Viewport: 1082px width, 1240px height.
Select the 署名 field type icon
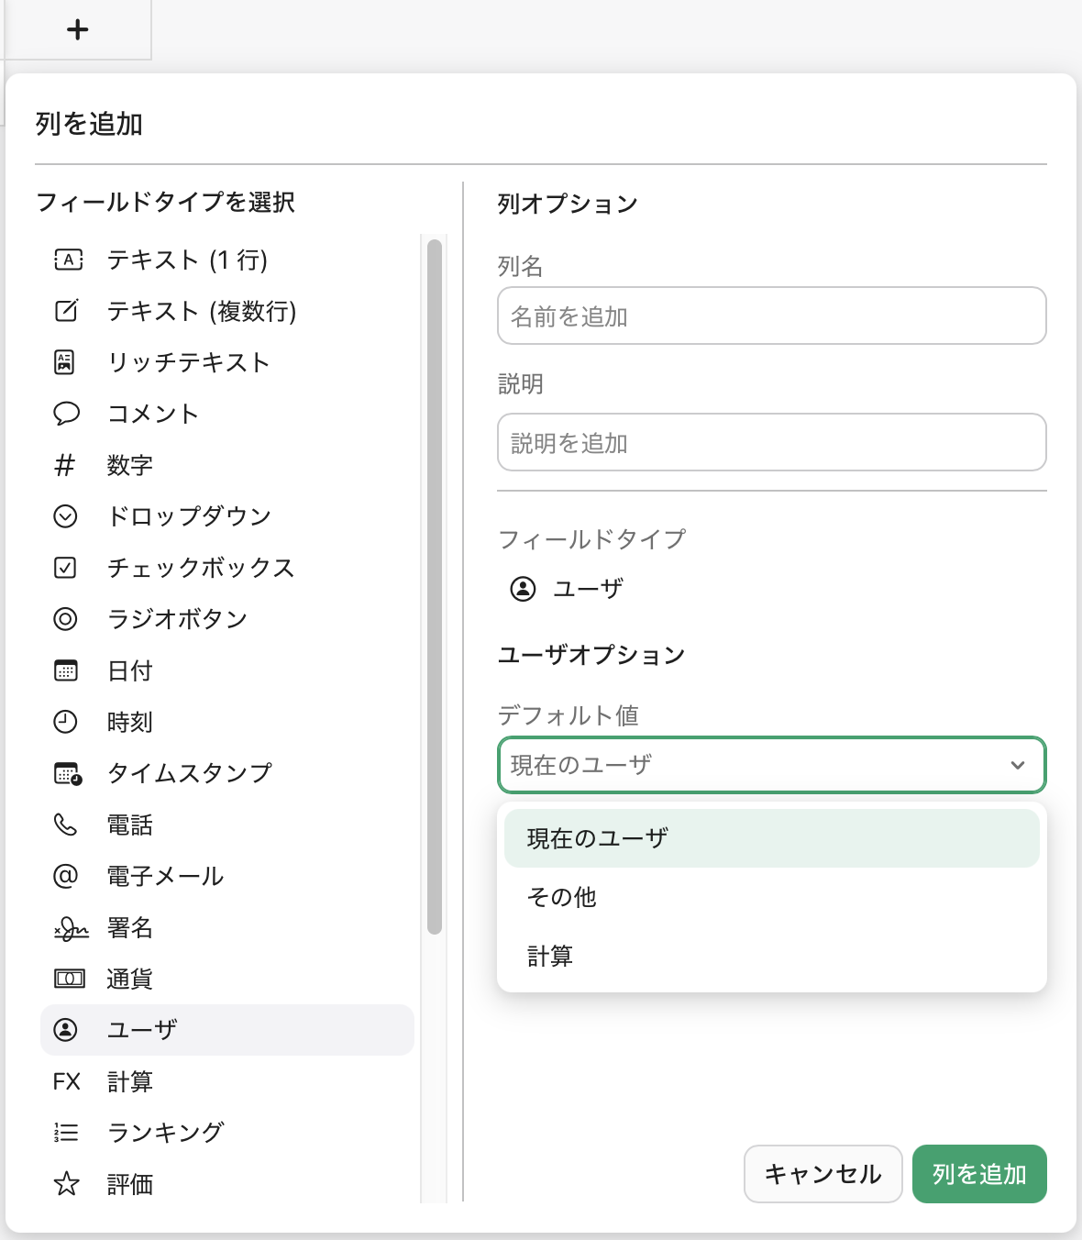tap(65, 927)
